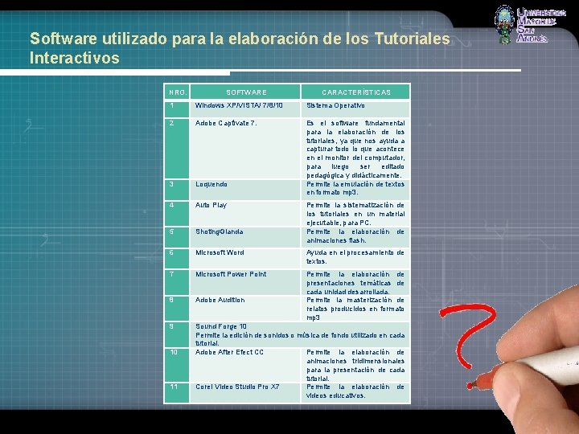Viewport: 579px width, 434px height.
Task: Click the 'presentaciones temáticas' description cell
Action: 355,282
